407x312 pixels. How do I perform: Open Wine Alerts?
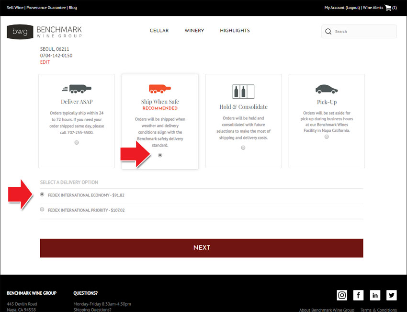373,8
